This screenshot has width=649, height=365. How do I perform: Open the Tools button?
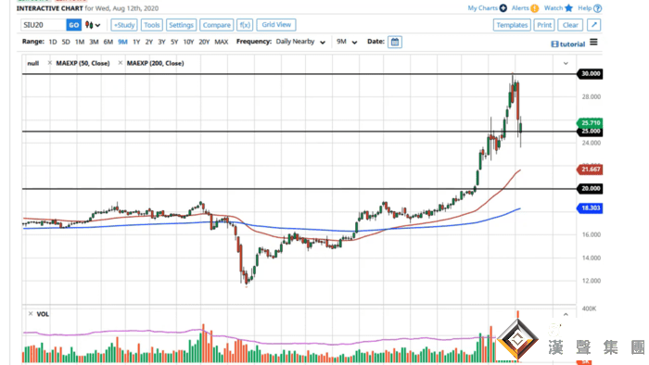click(151, 25)
